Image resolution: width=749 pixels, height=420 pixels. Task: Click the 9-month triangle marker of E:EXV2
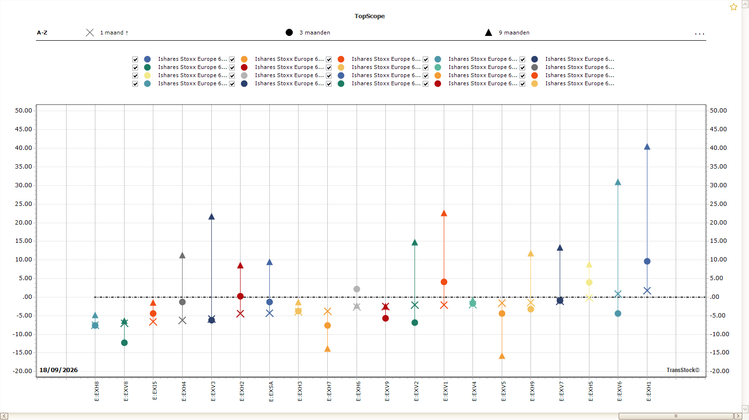pyautogui.click(x=415, y=243)
